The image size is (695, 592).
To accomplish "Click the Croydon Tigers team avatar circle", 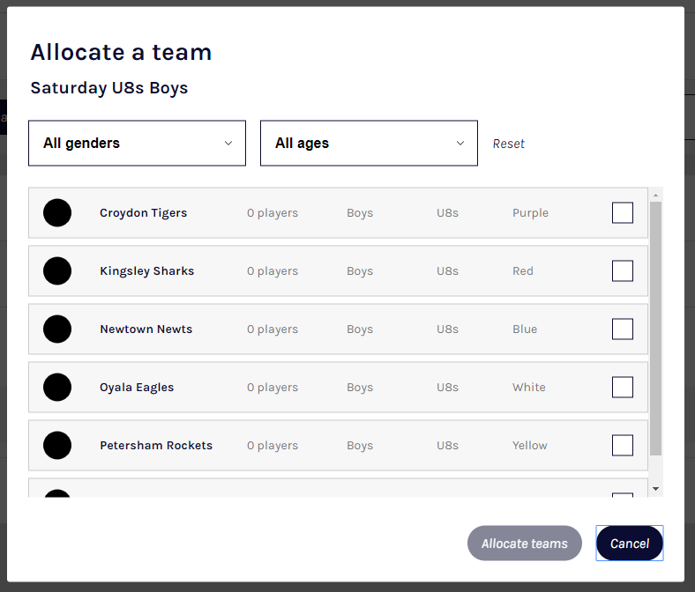I will (57, 213).
